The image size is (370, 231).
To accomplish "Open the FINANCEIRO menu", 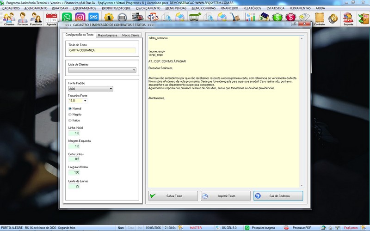I will tap(229, 8).
